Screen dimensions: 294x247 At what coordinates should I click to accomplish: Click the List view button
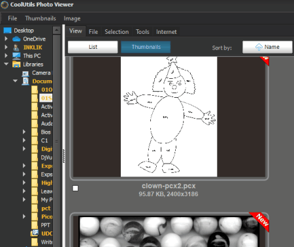pos(93,47)
